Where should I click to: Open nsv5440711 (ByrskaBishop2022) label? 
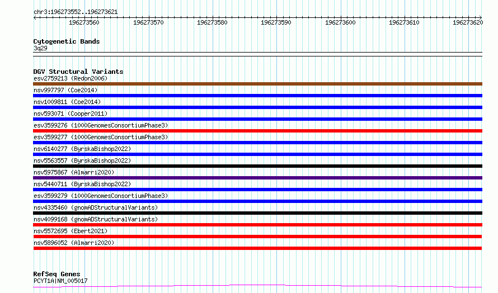[82, 184]
